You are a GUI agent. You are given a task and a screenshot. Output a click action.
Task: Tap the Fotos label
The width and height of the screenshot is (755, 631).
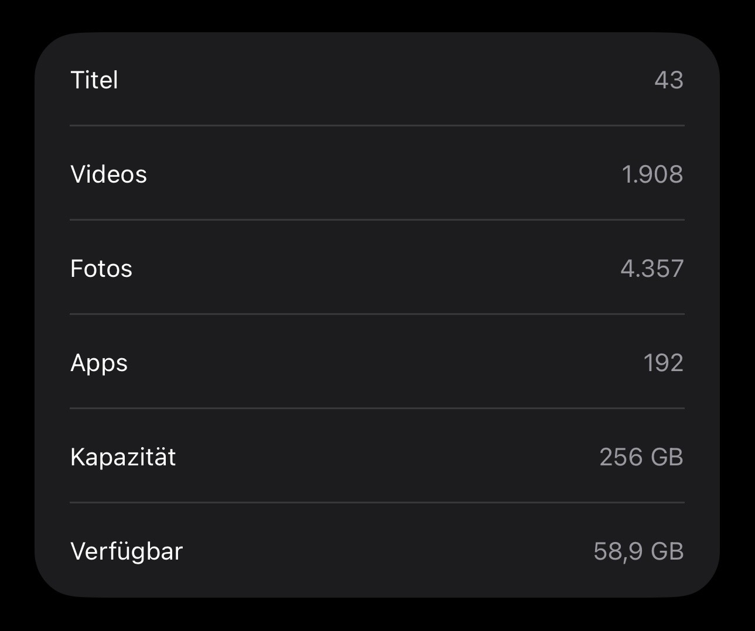pos(101,269)
